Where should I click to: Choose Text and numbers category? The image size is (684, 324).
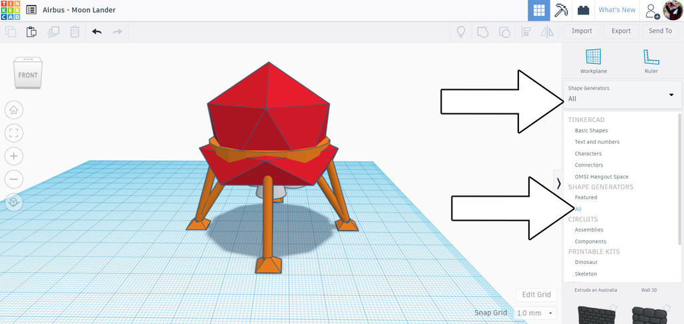(596, 142)
